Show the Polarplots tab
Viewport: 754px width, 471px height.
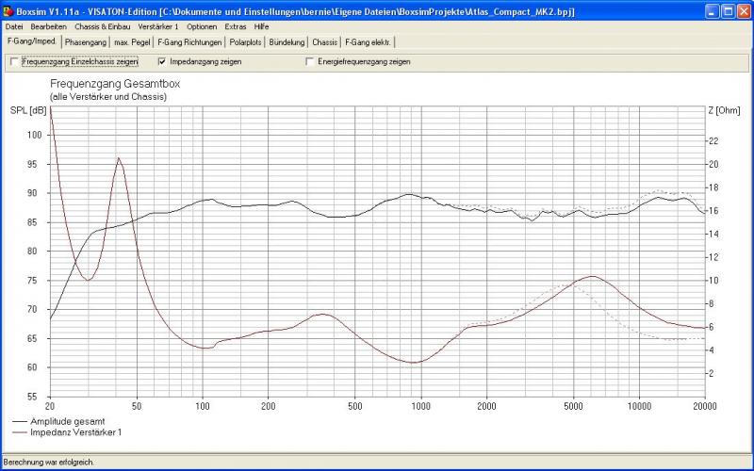coord(245,42)
